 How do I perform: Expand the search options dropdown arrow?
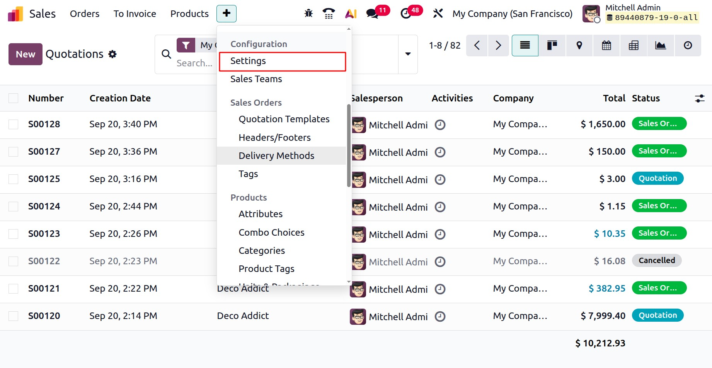[x=408, y=54]
